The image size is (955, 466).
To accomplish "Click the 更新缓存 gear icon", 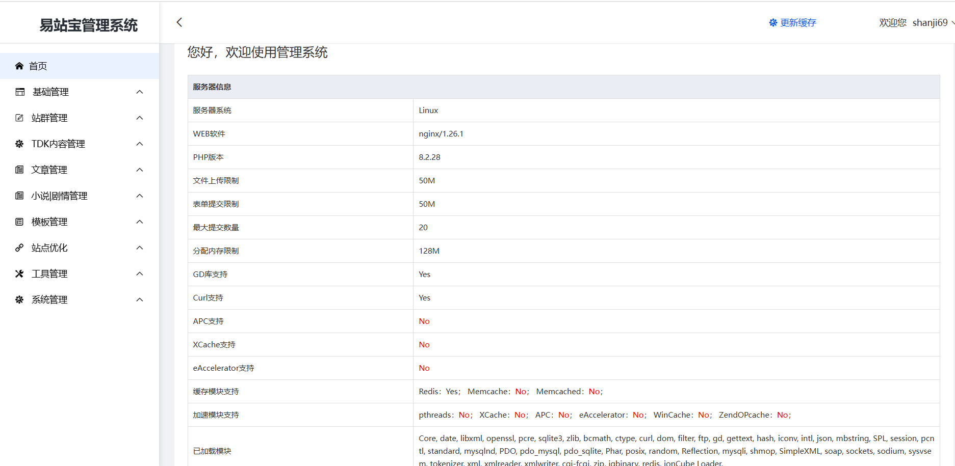I will [x=773, y=22].
